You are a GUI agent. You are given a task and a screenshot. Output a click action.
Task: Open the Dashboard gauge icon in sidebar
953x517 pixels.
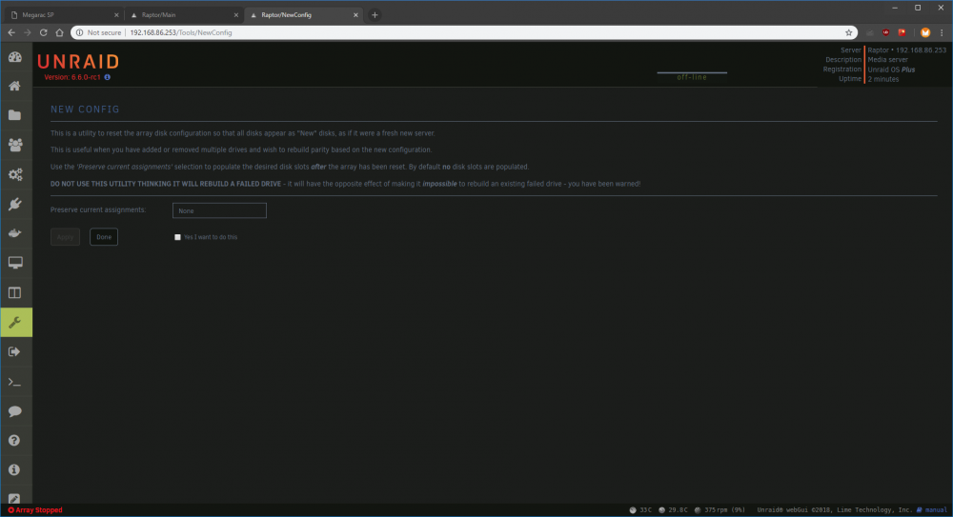click(x=15, y=57)
